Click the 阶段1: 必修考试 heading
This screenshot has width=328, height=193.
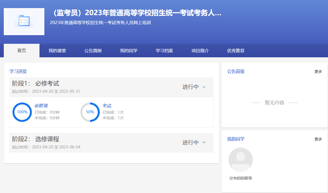[x=36, y=83]
